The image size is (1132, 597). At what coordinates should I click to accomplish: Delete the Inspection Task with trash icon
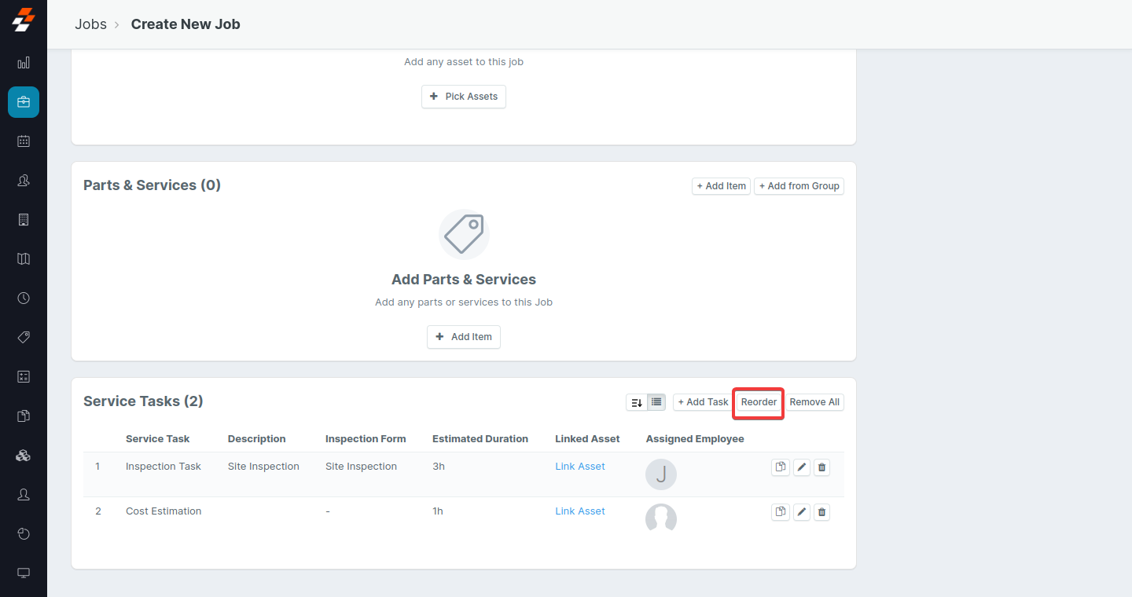tap(821, 467)
